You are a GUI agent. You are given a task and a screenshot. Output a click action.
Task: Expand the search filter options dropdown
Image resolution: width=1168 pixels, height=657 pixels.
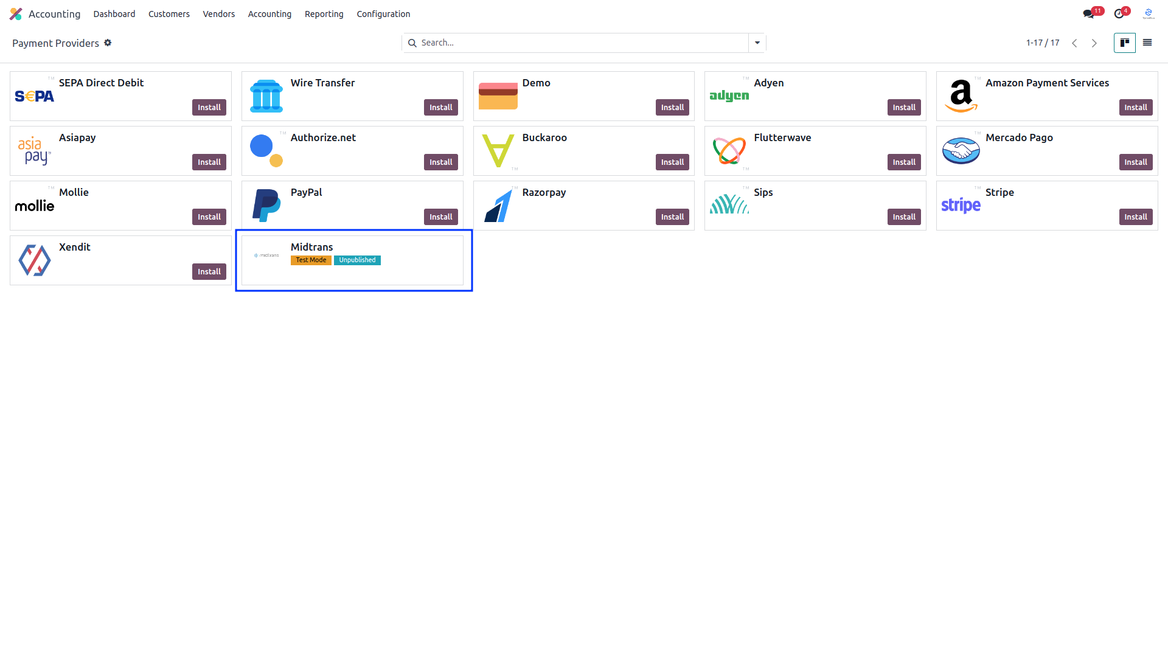click(x=757, y=43)
